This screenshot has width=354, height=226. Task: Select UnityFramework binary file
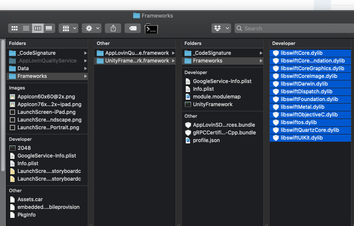(x=223, y=104)
